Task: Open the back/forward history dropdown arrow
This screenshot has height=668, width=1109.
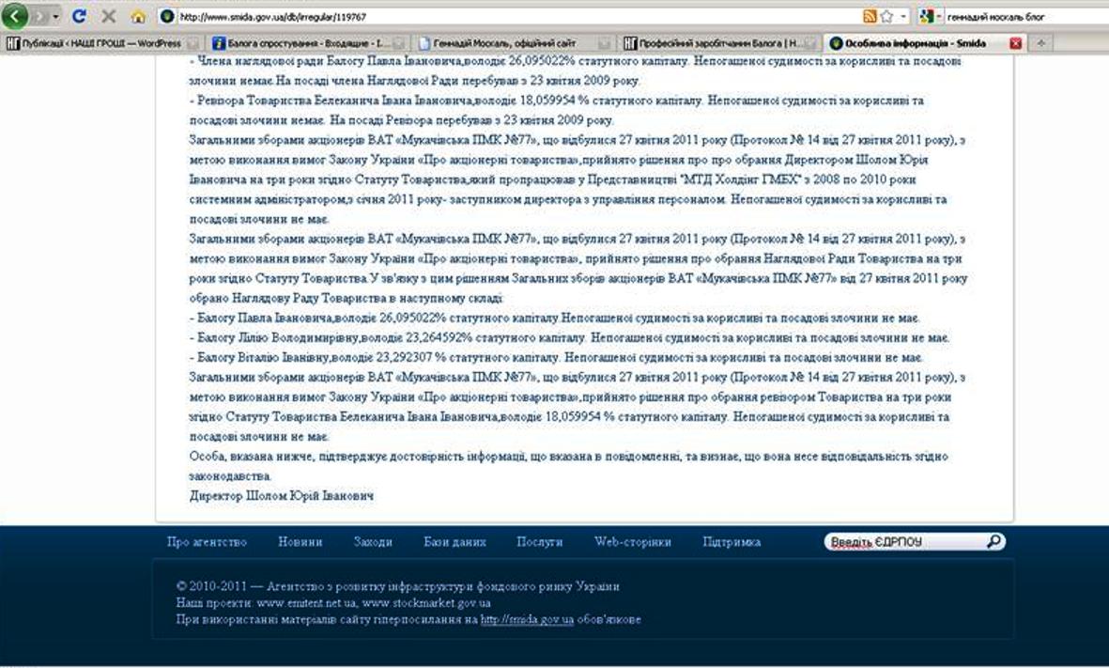Action: [54, 17]
